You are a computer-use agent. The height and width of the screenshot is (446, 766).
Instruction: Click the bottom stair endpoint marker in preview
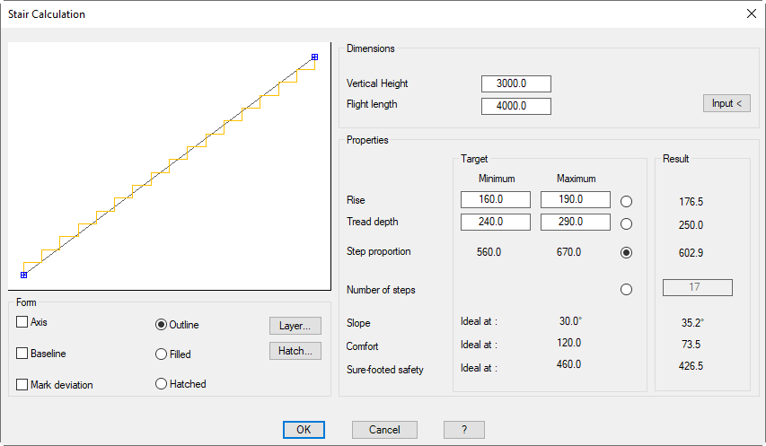tap(23, 275)
